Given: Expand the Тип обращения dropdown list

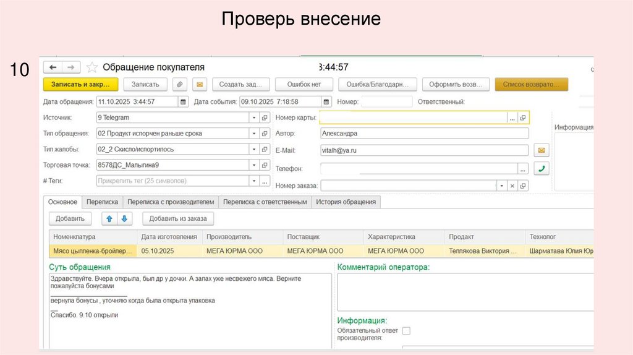Looking at the screenshot, I should pyautogui.click(x=254, y=133).
